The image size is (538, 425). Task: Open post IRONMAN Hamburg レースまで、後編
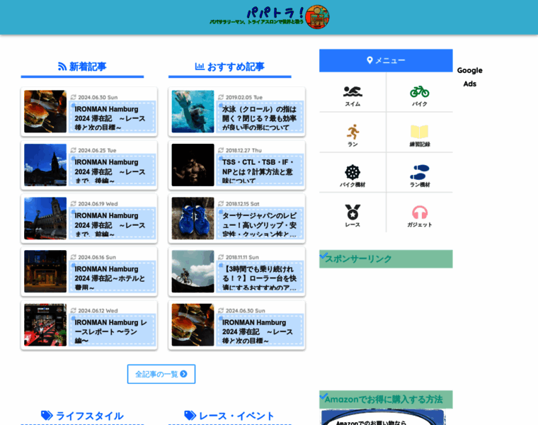[x=89, y=165]
